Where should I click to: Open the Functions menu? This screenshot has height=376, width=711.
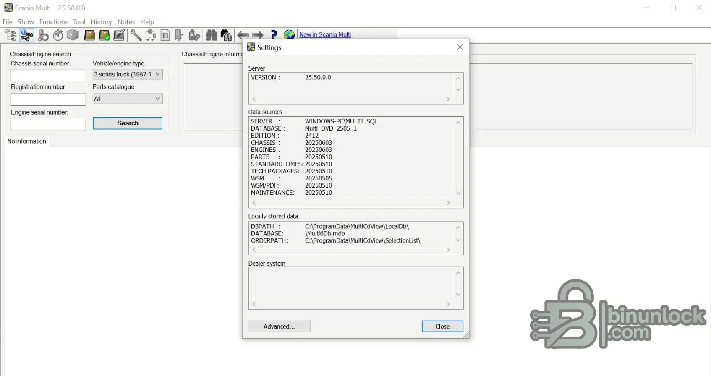click(x=53, y=22)
